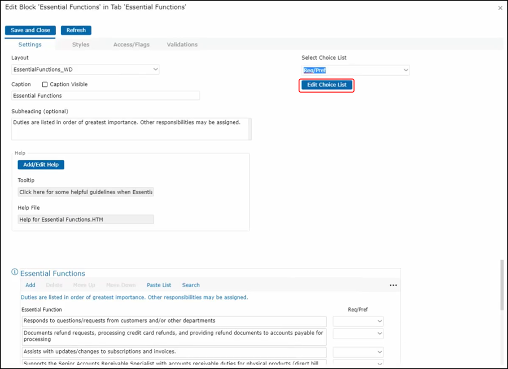This screenshot has height=369, width=508.
Task: Select Paste List in the toolbar
Action: [159, 285]
